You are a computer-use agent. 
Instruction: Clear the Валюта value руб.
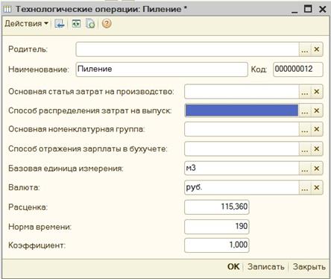(x=317, y=187)
